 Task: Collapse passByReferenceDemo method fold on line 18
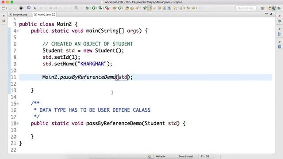point(18,124)
